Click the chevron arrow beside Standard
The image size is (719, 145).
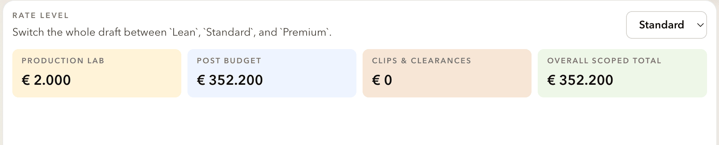pos(700,25)
